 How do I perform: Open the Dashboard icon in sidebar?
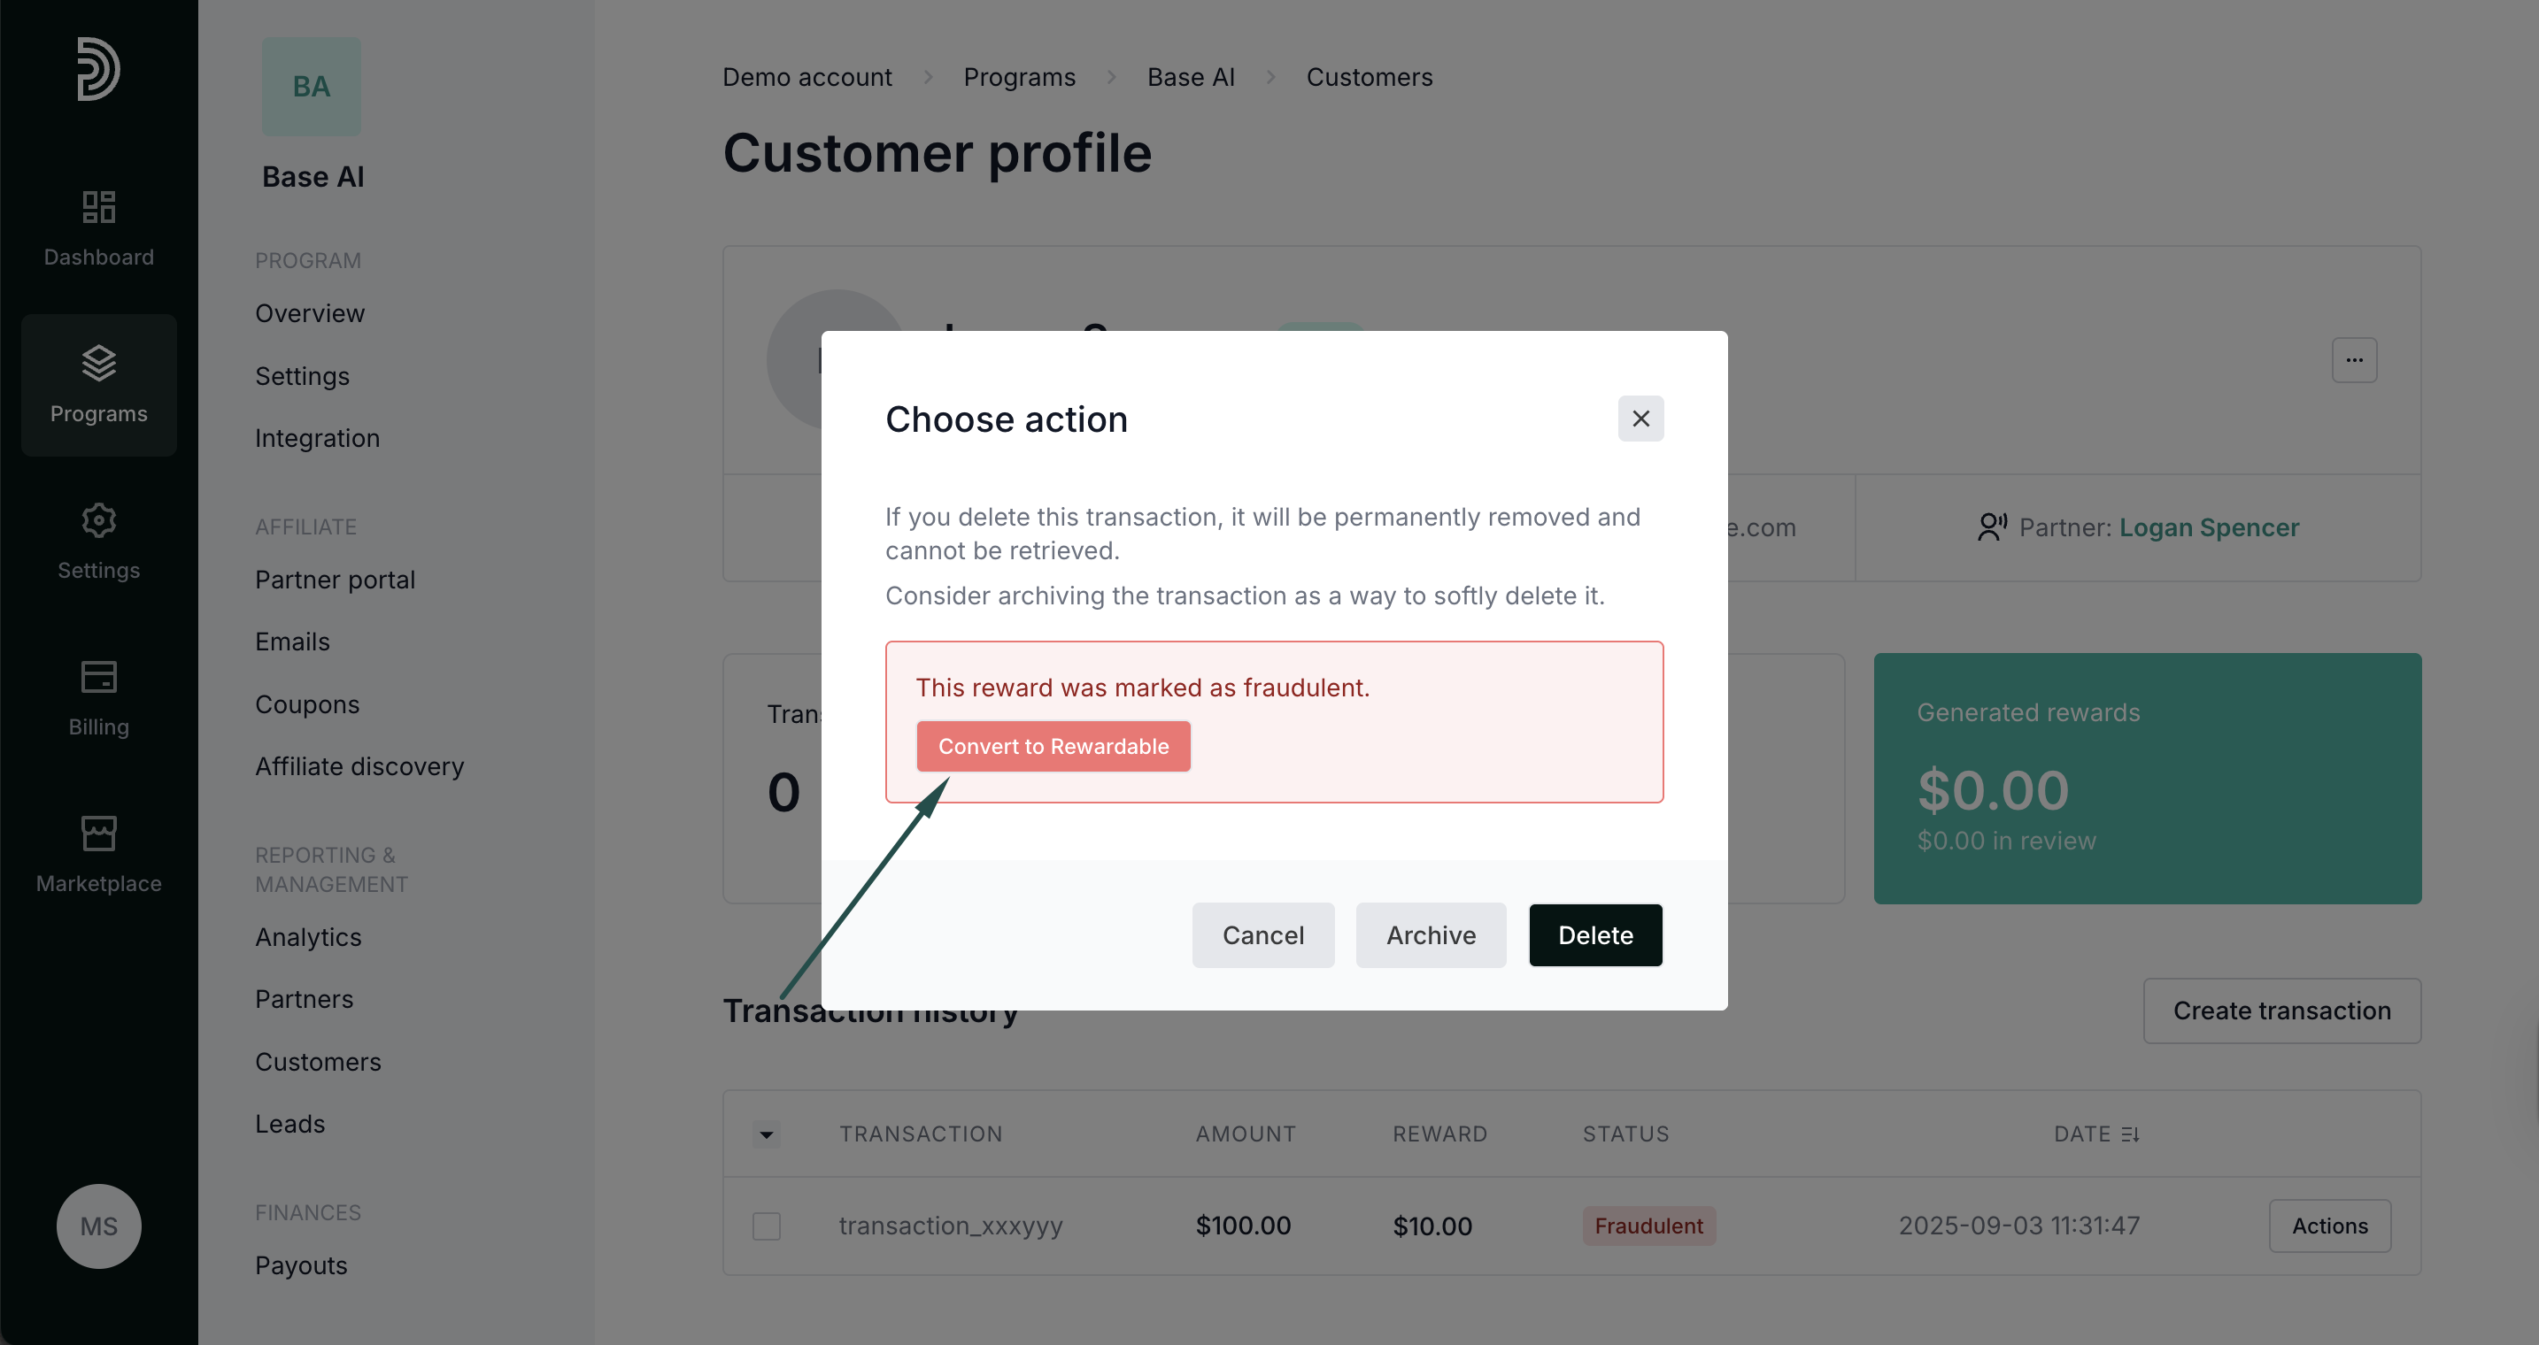pos(98,207)
